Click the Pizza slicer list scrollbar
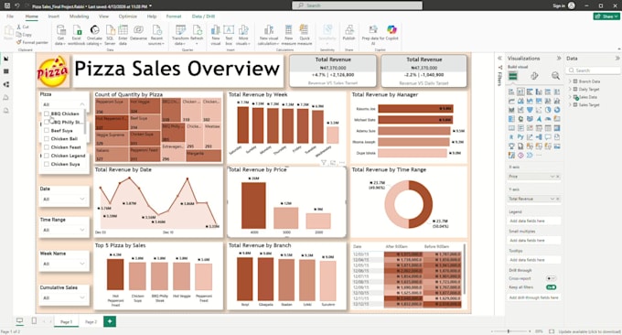This screenshot has width=622, height=335. 84,123
